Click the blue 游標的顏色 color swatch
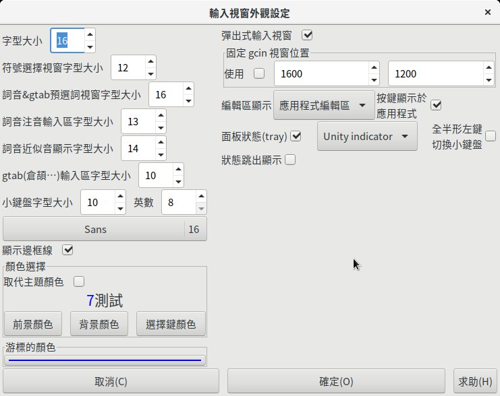 coord(105,360)
